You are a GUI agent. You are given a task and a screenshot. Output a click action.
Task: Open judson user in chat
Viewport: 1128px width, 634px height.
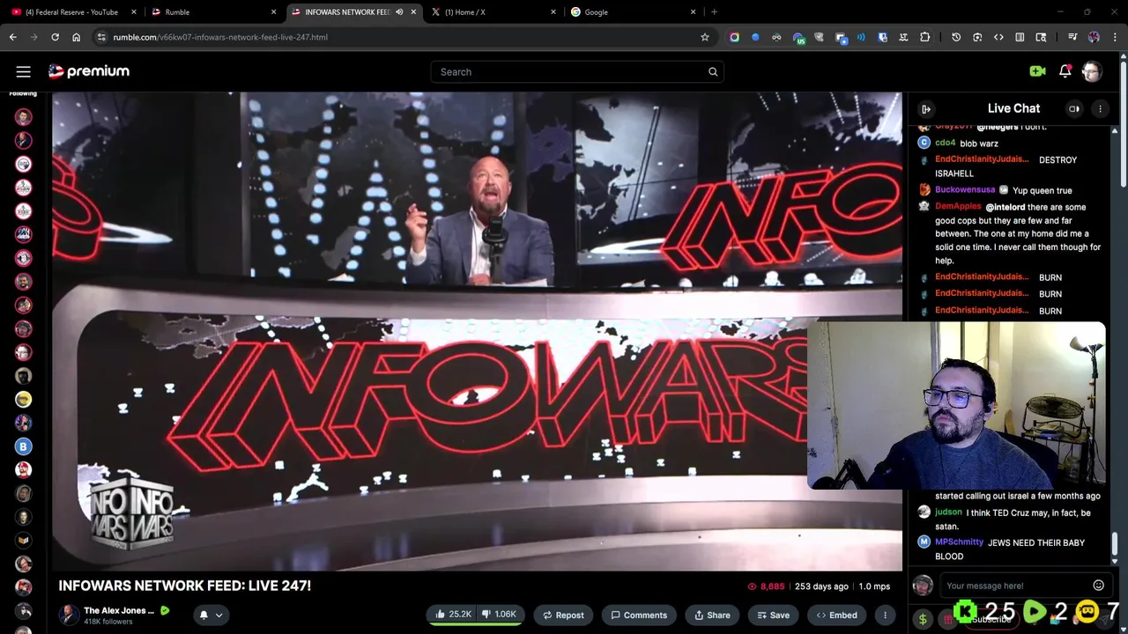pyautogui.click(x=948, y=512)
